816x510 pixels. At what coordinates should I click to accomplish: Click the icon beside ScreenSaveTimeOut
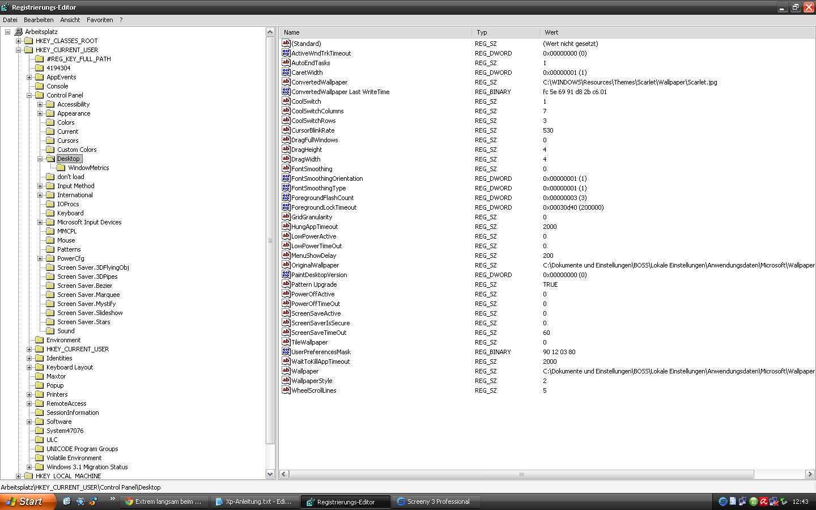[x=286, y=332]
